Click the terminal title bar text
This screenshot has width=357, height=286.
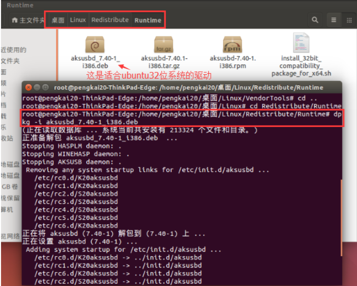(x=189, y=88)
